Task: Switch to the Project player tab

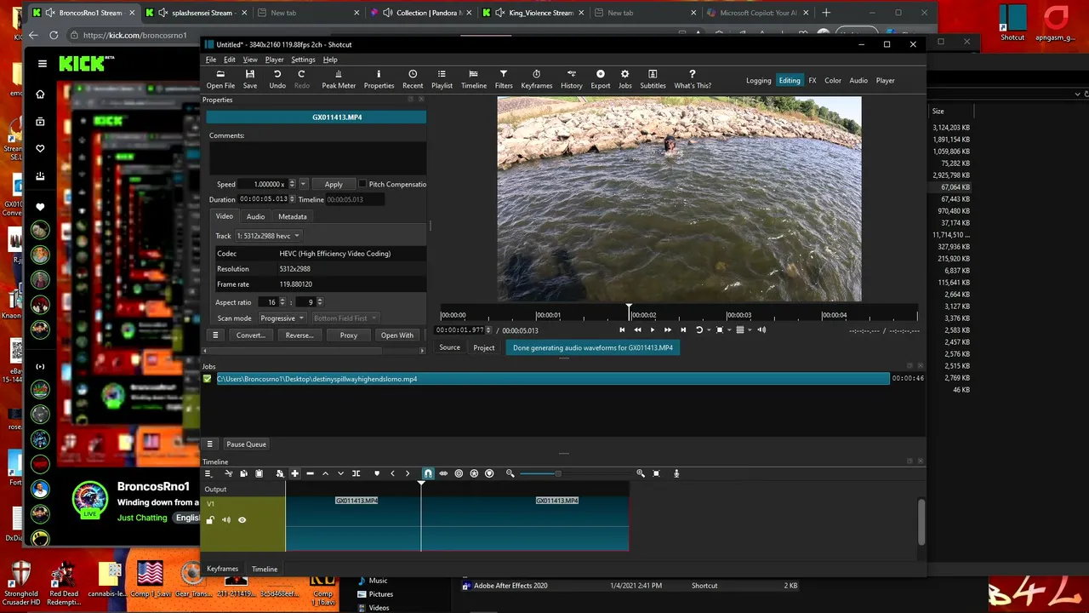Action: pyautogui.click(x=484, y=347)
